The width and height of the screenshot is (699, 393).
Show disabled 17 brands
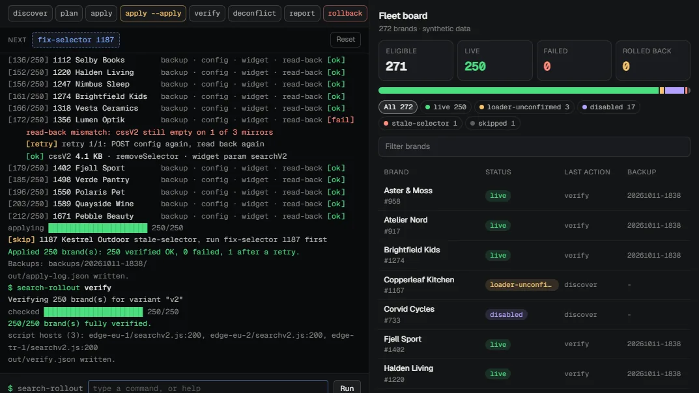(608, 107)
